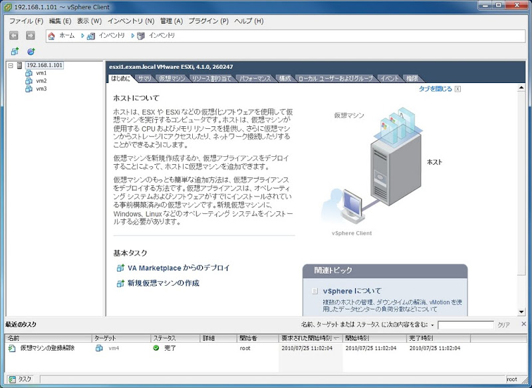Expand the arrow after ホーム breadcrumb
The height and width of the screenshot is (388, 532).
coord(82,36)
